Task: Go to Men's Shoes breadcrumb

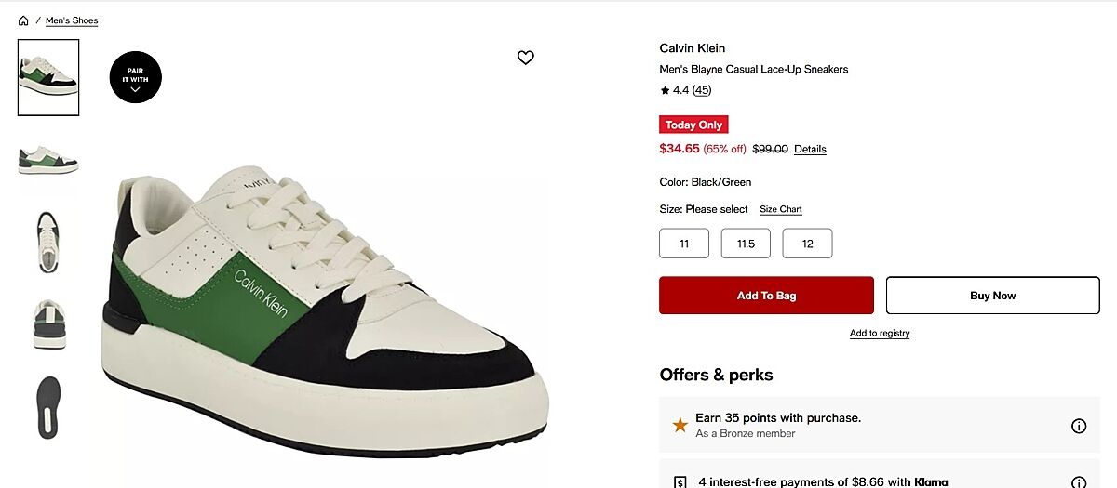Action: [72, 20]
